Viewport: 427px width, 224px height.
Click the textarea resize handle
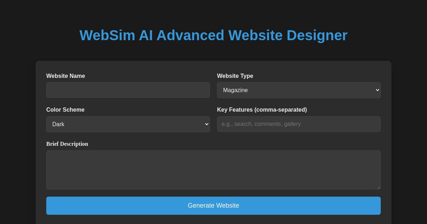click(379, 187)
